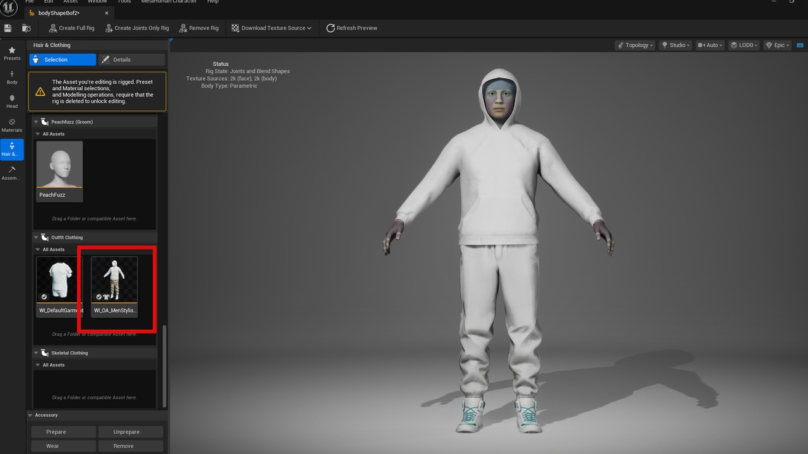Open the Help menu

pos(213,2)
